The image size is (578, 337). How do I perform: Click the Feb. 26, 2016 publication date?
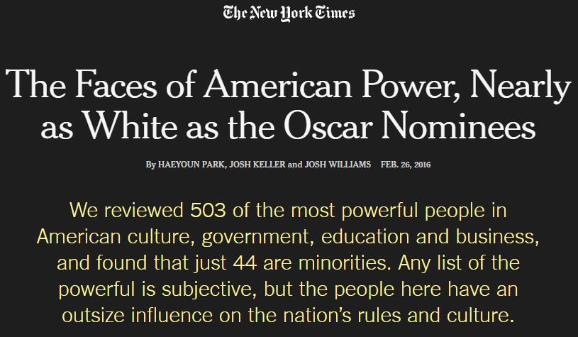[x=406, y=165]
